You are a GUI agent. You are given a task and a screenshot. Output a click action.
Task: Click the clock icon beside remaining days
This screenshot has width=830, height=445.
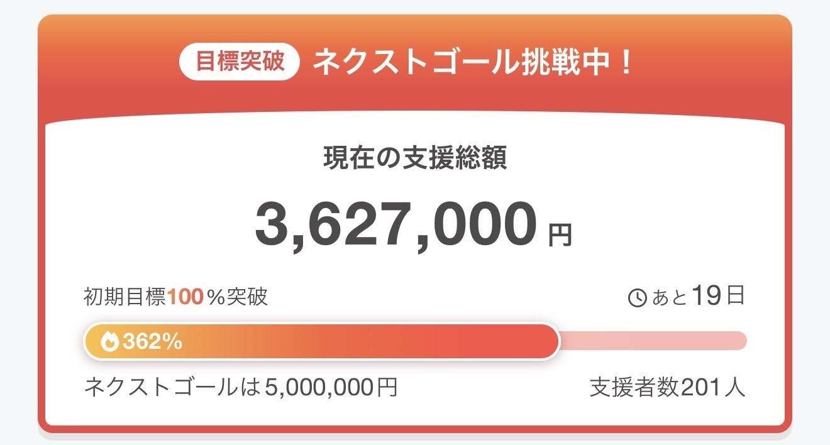click(x=638, y=298)
